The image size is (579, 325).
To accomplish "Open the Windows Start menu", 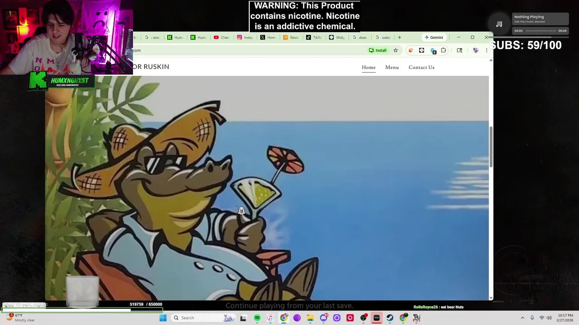I will 163,318.
